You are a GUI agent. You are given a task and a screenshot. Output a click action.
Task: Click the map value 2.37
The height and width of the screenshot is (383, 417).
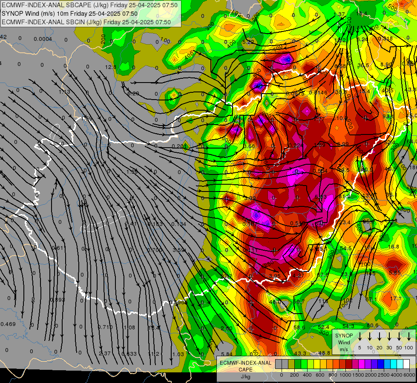[x=104, y=354]
